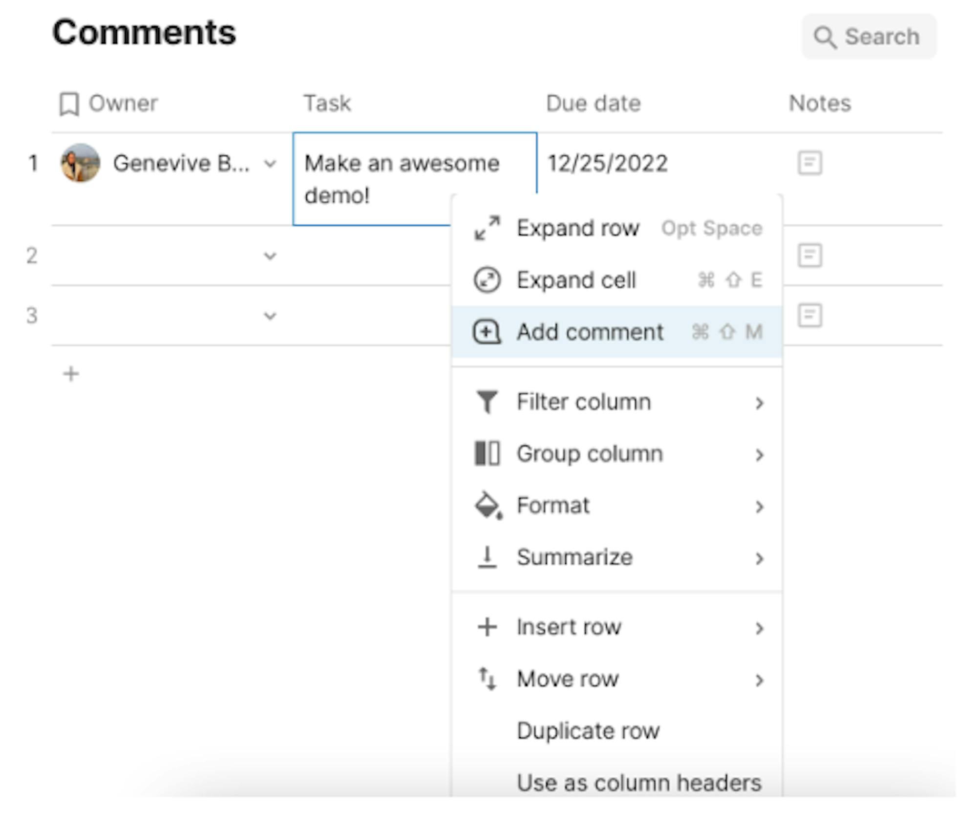Open owner dropdown for Genevive row
Screen dimensions: 977x830
[x=270, y=164]
